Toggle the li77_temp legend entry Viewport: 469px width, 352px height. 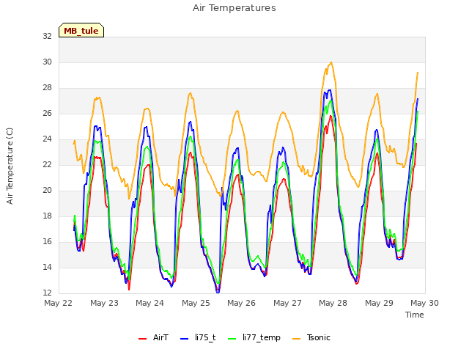pos(254,337)
